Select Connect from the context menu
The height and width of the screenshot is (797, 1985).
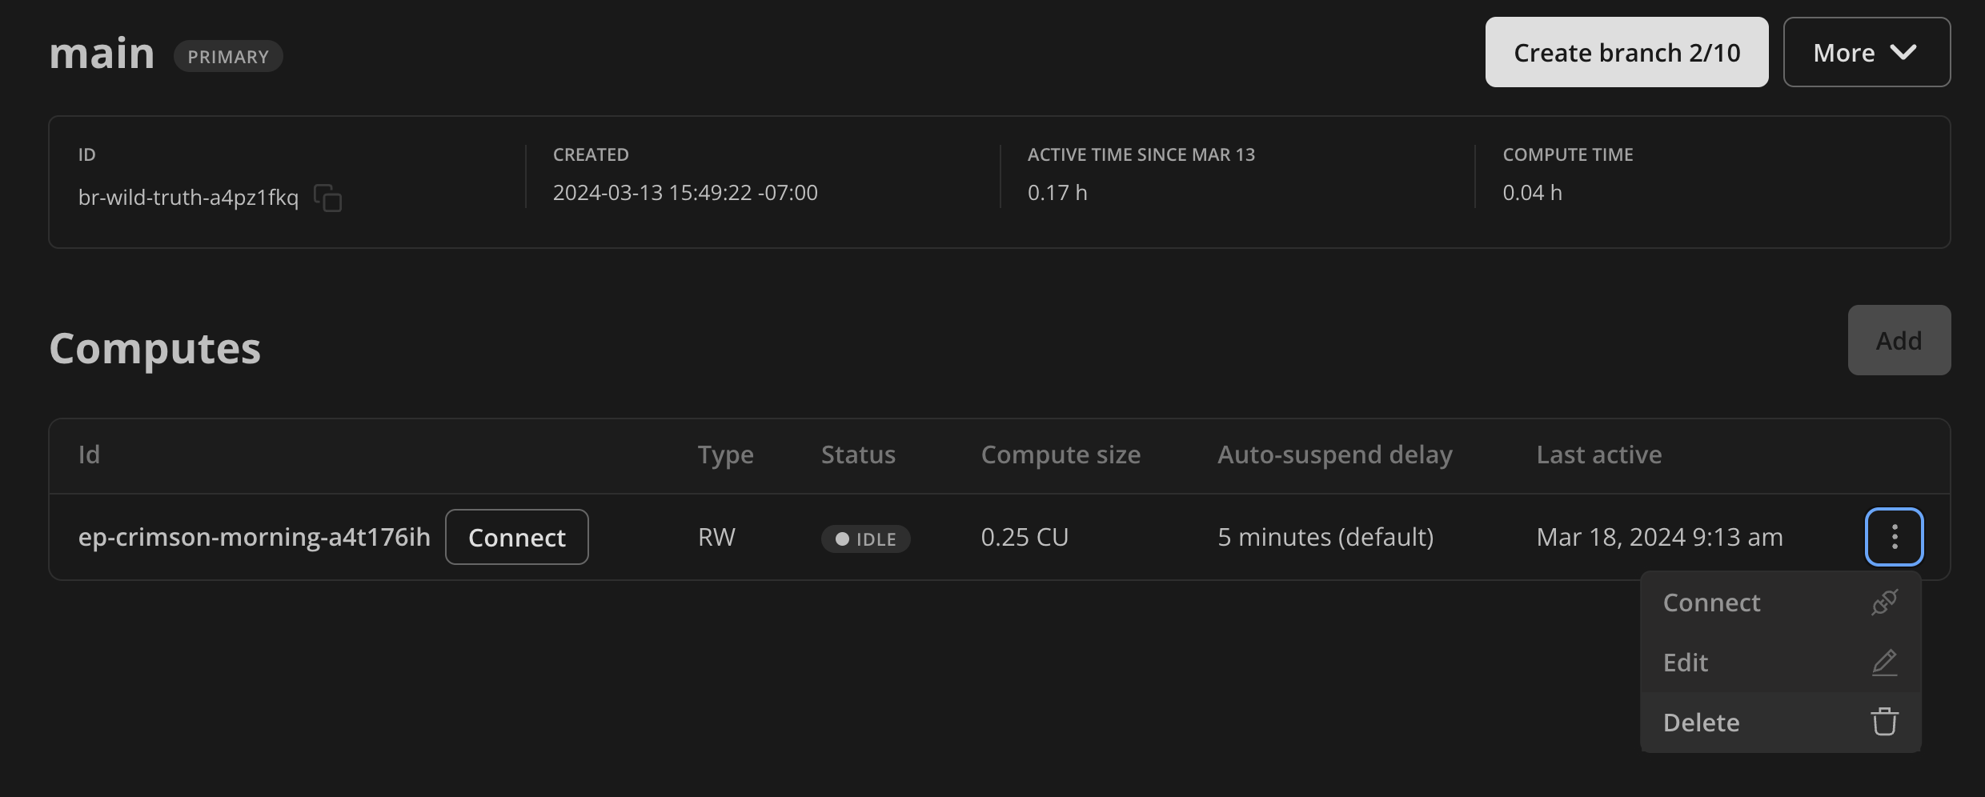[1711, 603]
